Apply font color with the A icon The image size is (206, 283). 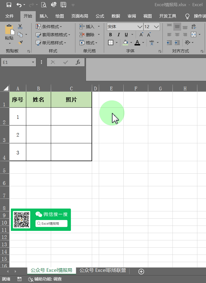tap(137, 43)
